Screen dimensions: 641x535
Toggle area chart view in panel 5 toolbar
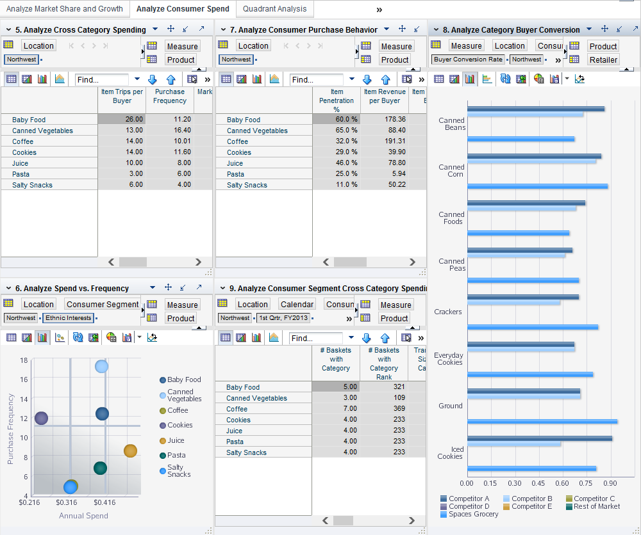pos(60,79)
